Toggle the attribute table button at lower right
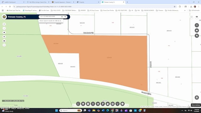This screenshot has width=201, height=113. (x=197, y=98)
